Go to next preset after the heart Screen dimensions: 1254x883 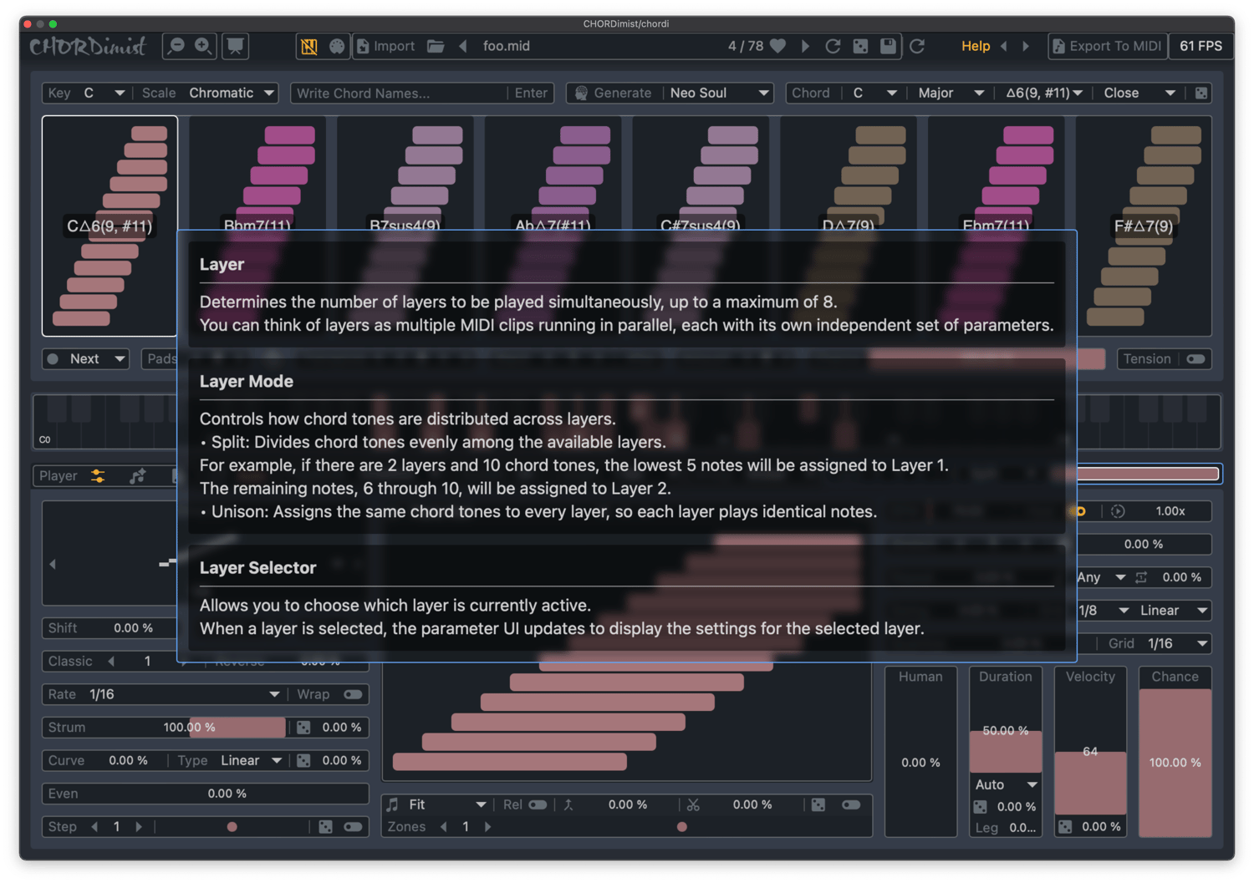coord(806,46)
